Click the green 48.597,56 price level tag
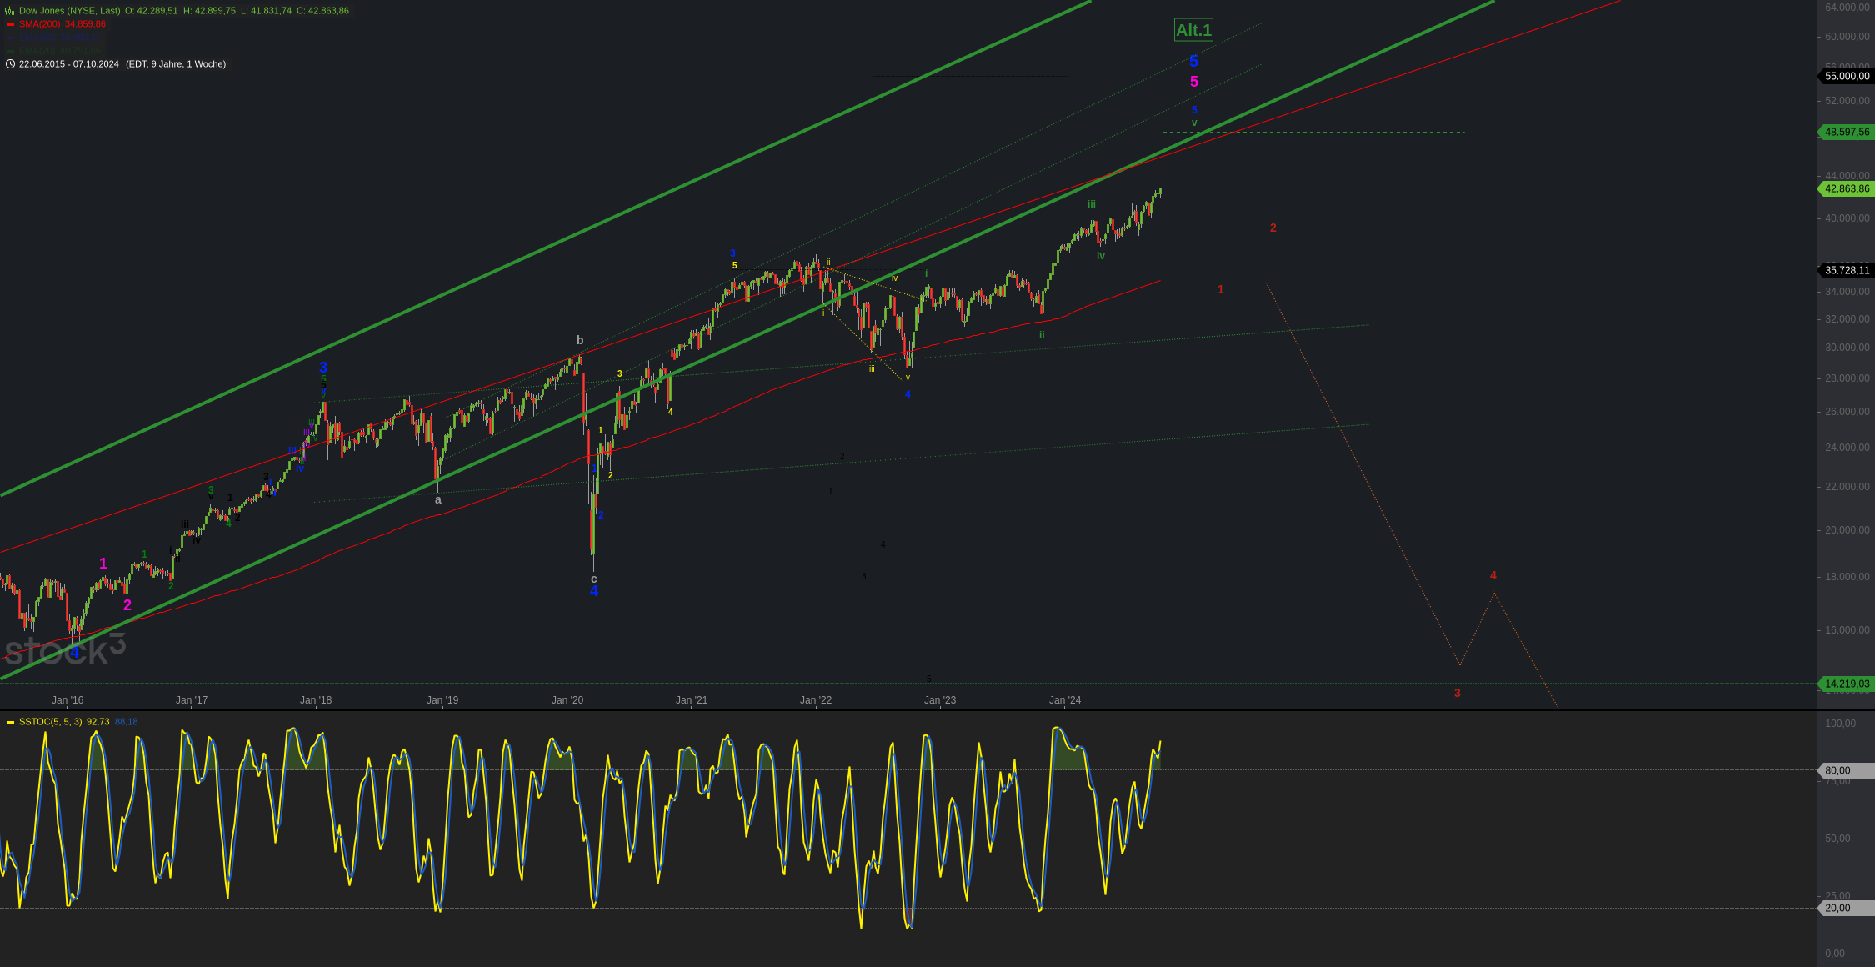Image resolution: width=1875 pixels, height=967 pixels. [1847, 132]
